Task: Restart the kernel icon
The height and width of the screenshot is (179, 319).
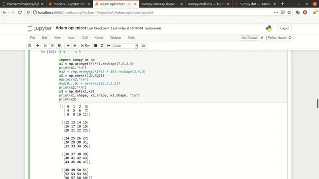Action: 102,46
